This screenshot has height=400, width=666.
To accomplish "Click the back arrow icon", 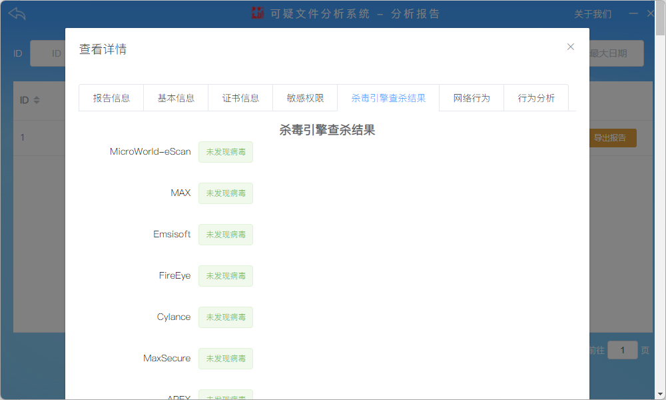I will 17,13.
